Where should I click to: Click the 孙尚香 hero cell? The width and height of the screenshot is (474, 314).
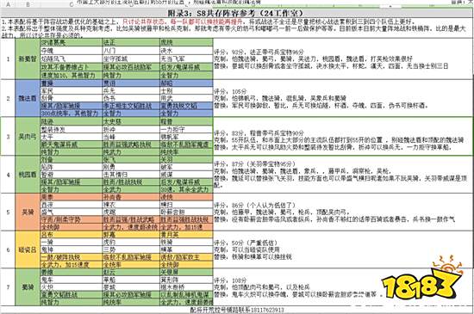[131, 197]
